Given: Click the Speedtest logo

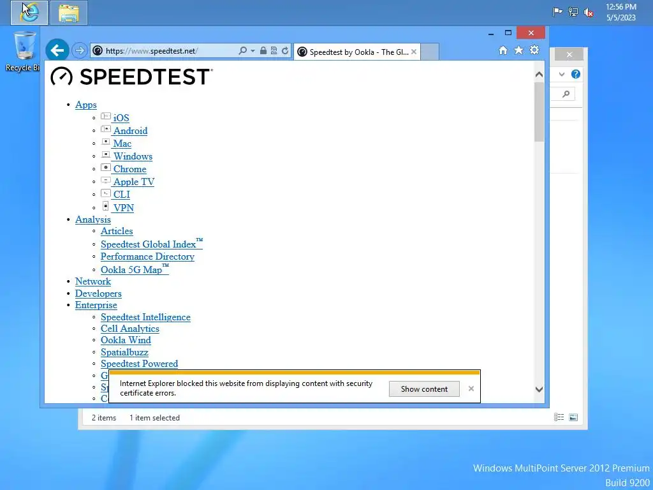Looking at the screenshot, I should [x=131, y=77].
